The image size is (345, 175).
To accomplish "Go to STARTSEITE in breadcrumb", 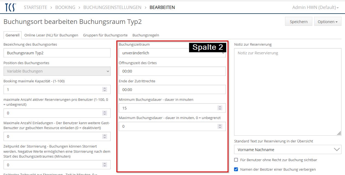I will [35, 7].
